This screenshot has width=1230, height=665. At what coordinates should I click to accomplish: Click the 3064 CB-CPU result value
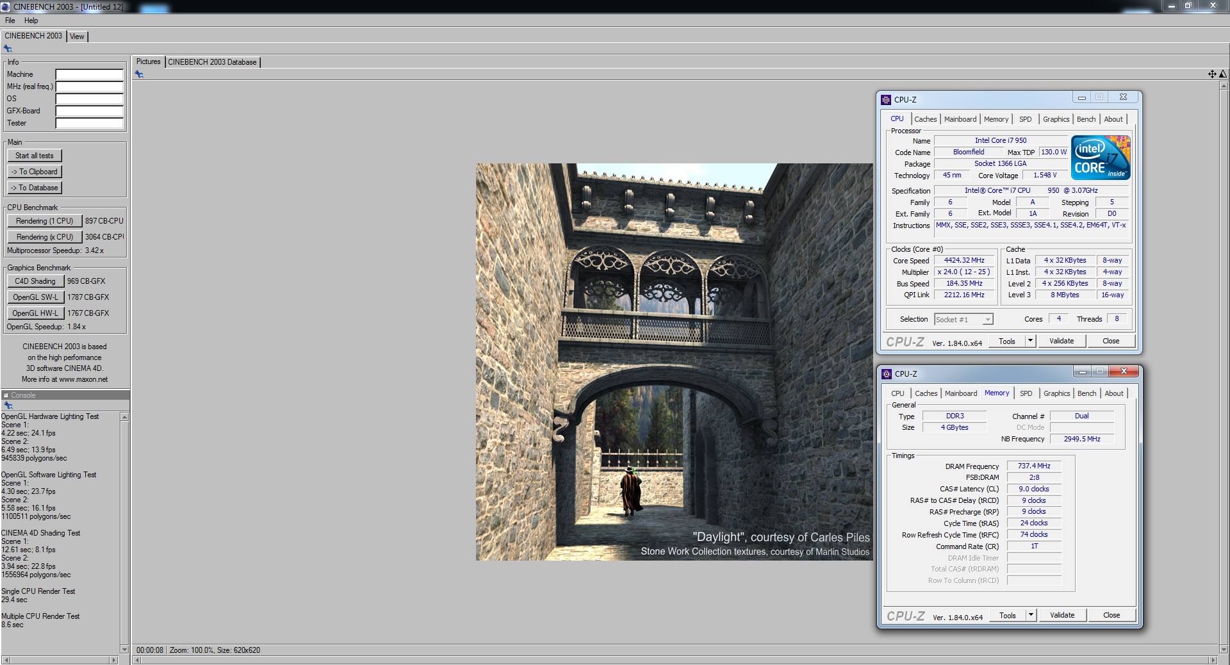point(104,237)
